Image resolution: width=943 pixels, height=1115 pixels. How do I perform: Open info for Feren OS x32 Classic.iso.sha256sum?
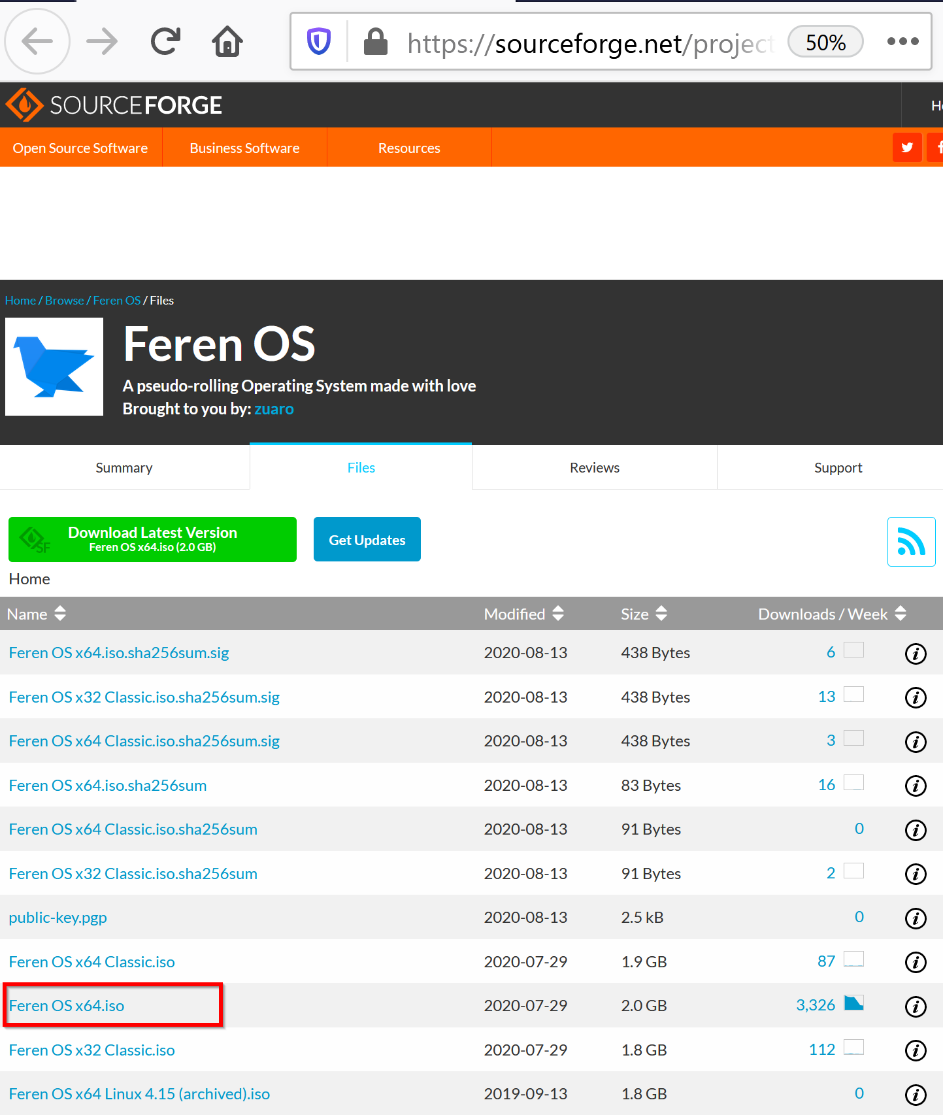click(x=916, y=874)
